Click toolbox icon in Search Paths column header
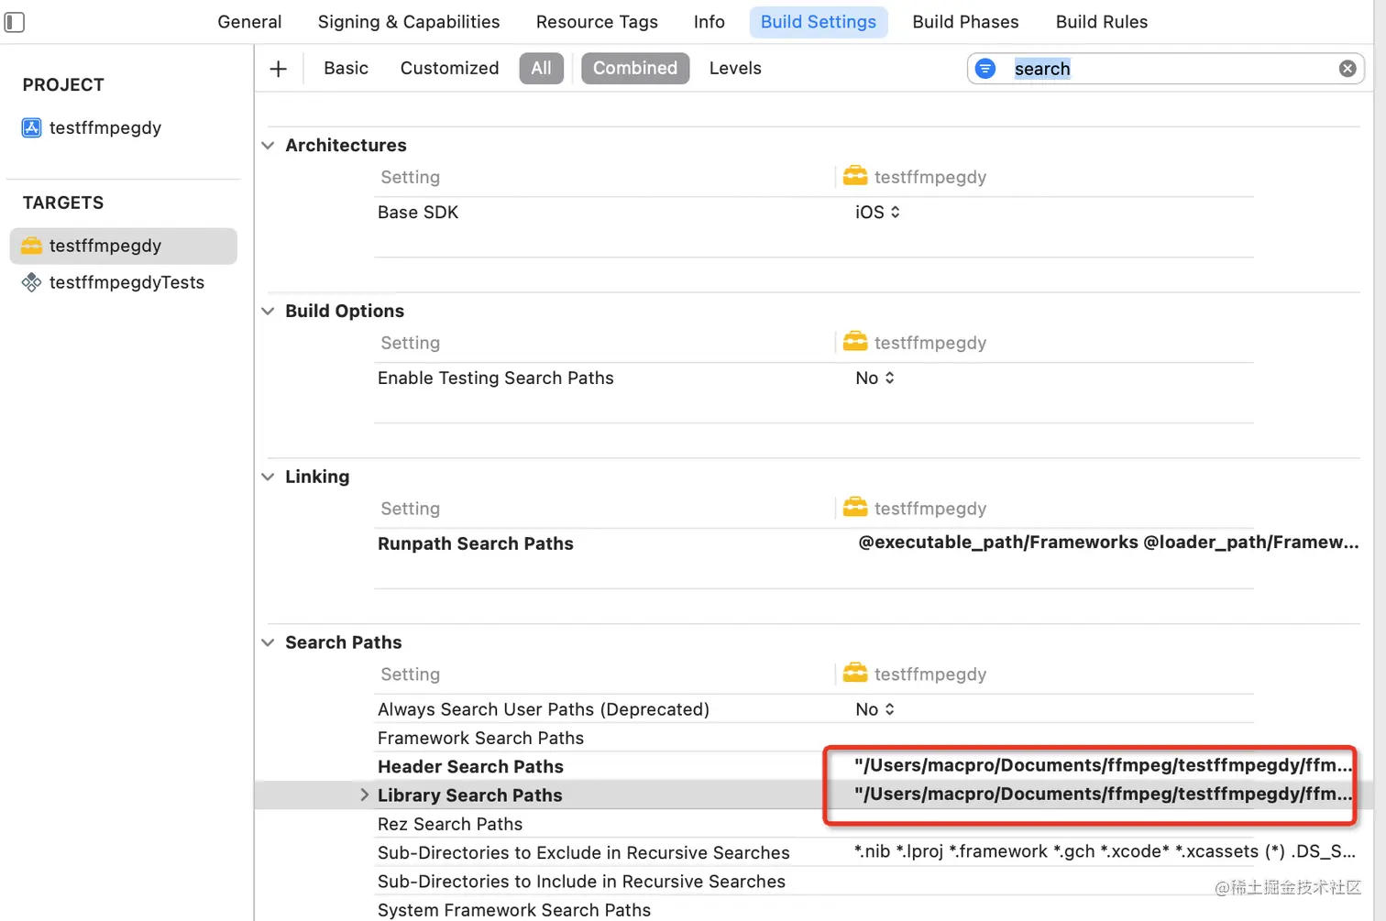The image size is (1386, 921). pos(855,673)
